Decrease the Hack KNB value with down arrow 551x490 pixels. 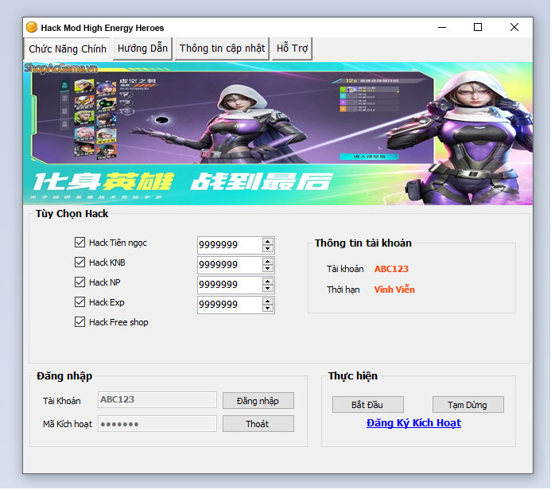coord(268,269)
